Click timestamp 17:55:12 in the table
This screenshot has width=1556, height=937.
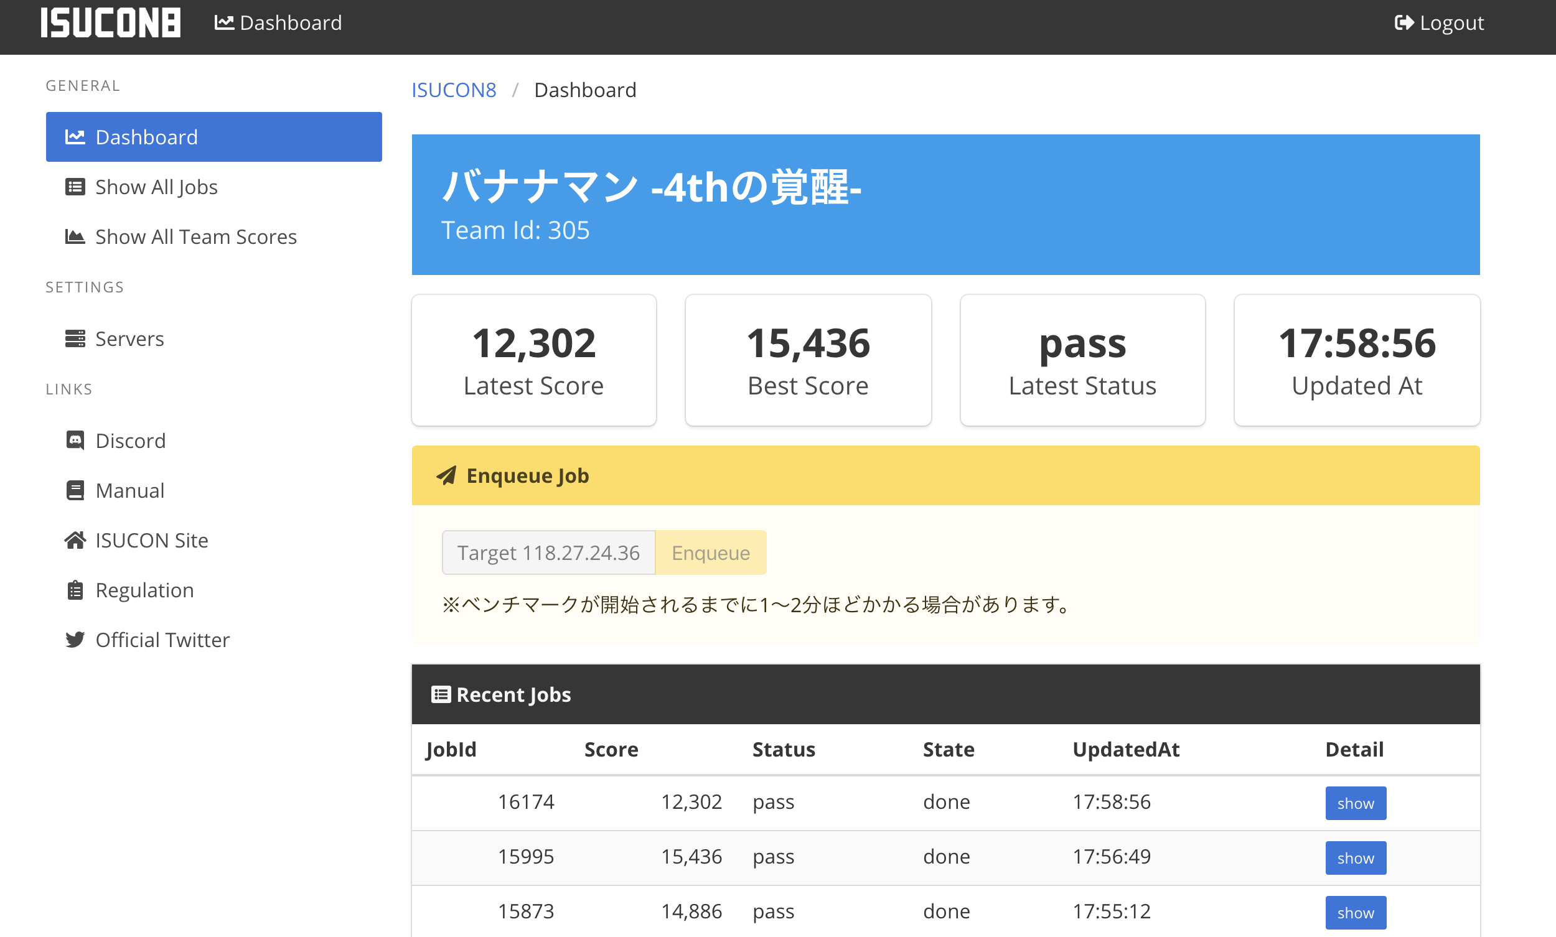1112,911
